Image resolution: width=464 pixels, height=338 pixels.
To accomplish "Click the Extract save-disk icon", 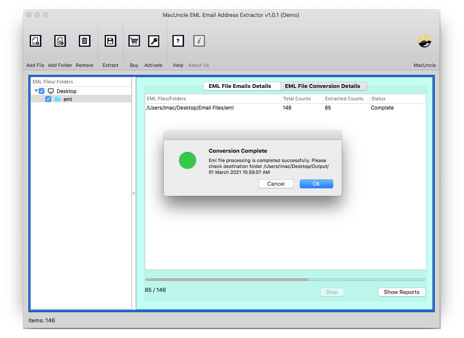I will [x=110, y=41].
